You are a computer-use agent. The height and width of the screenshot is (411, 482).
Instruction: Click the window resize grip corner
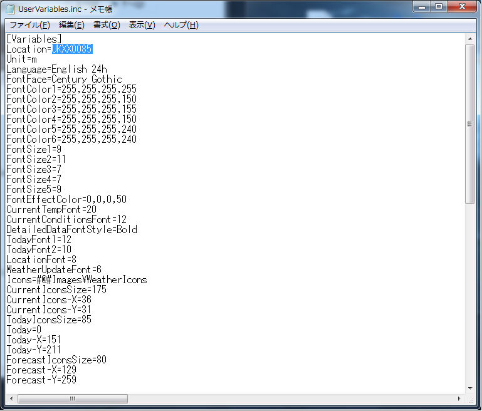point(471,399)
